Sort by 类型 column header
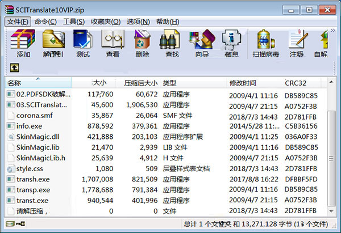Image resolution: width=341 pixels, height=233 pixels. [193, 83]
